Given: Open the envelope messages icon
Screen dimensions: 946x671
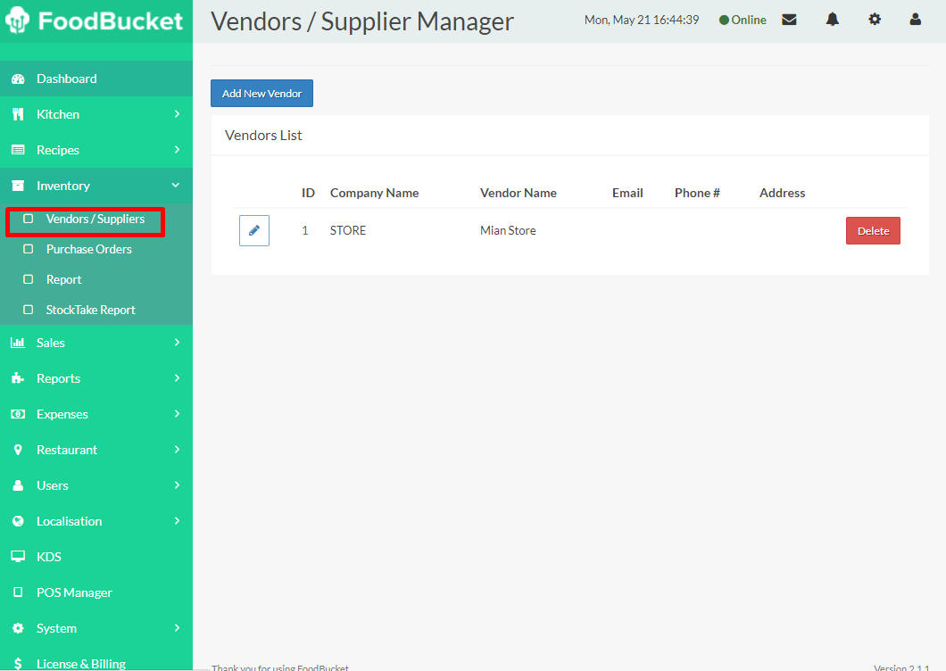Looking at the screenshot, I should pos(789,20).
